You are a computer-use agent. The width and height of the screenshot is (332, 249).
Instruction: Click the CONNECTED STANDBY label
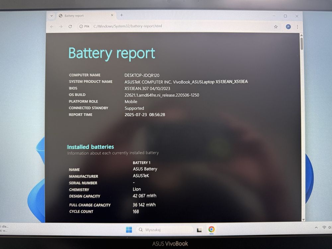pos(89,108)
